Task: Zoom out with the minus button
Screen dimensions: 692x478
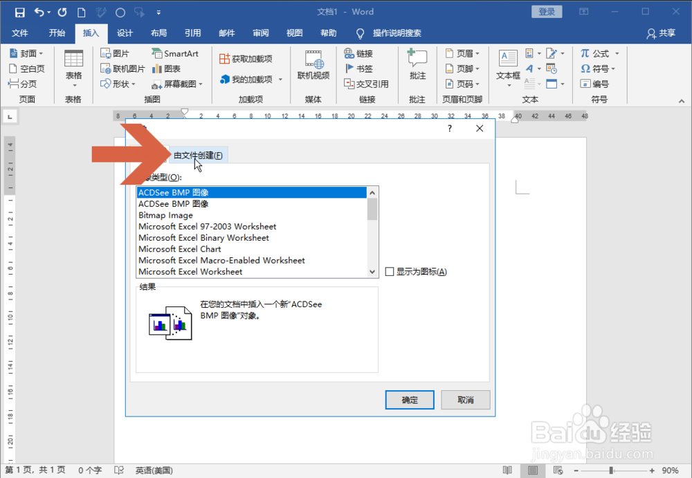Action: 576,470
